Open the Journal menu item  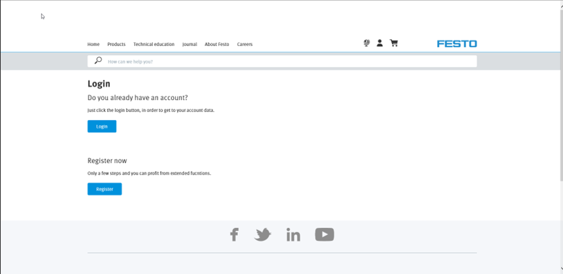(x=189, y=44)
